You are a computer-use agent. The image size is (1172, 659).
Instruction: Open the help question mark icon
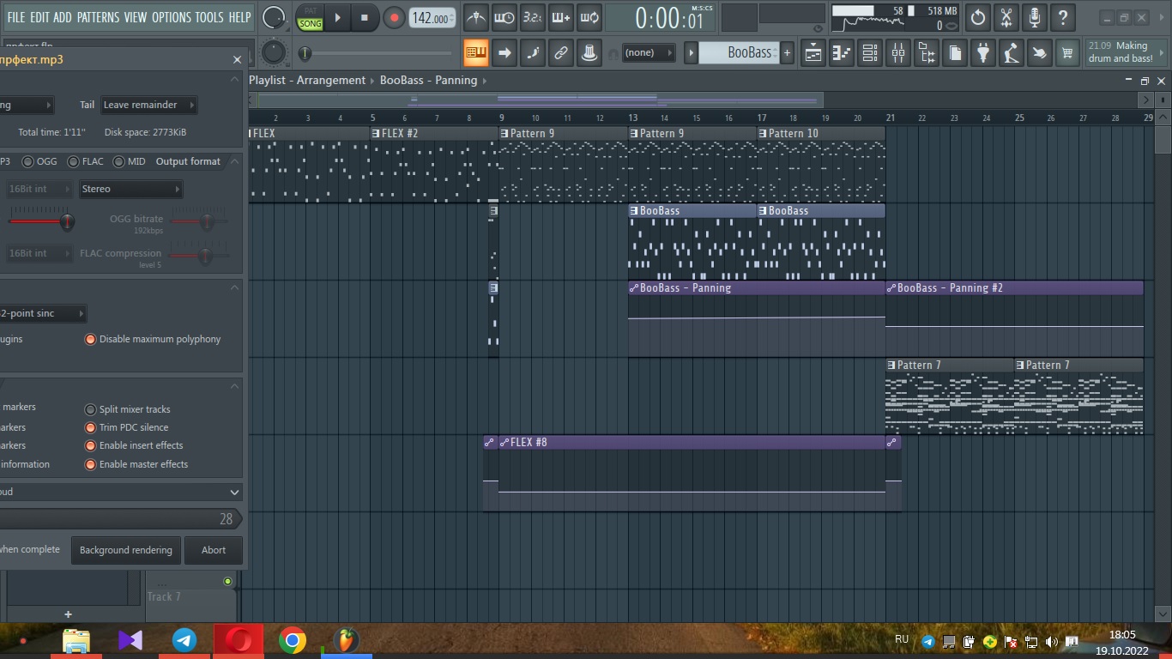1063,17
